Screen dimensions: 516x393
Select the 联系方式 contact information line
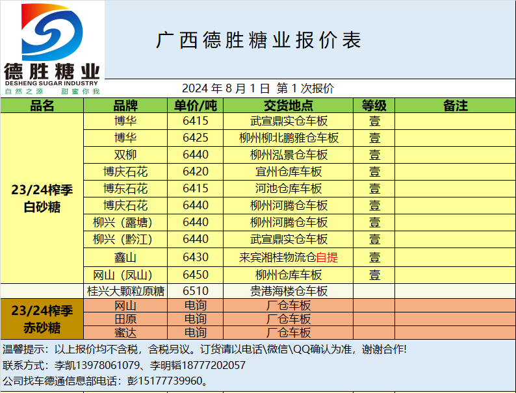(125, 365)
